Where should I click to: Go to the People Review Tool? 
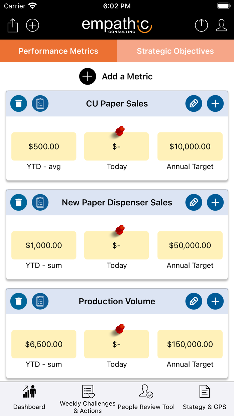point(146,399)
